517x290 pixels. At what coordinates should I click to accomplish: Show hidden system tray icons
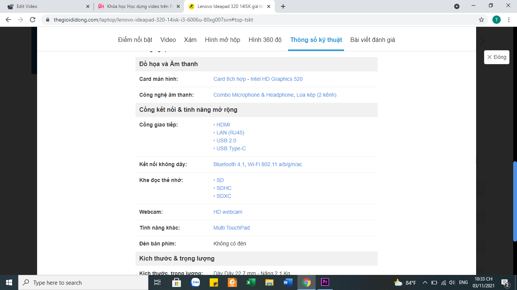[x=425, y=282]
